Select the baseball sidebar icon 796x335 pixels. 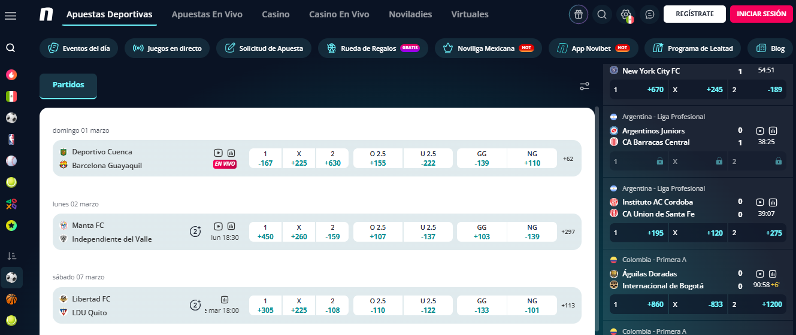click(11, 161)
